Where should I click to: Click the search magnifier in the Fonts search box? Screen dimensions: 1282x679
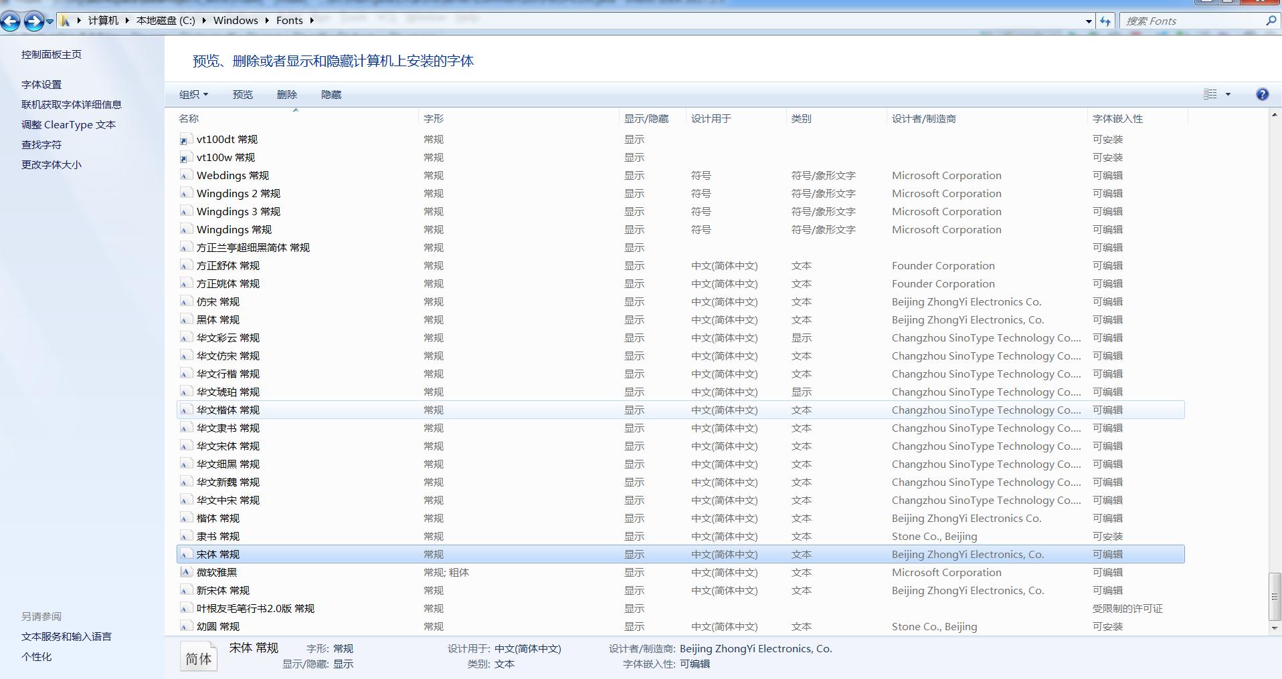tap(1269, 21)
